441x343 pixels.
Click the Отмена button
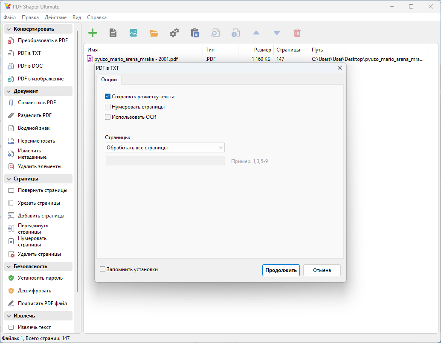pyautogui.click(x=322, y=270)
